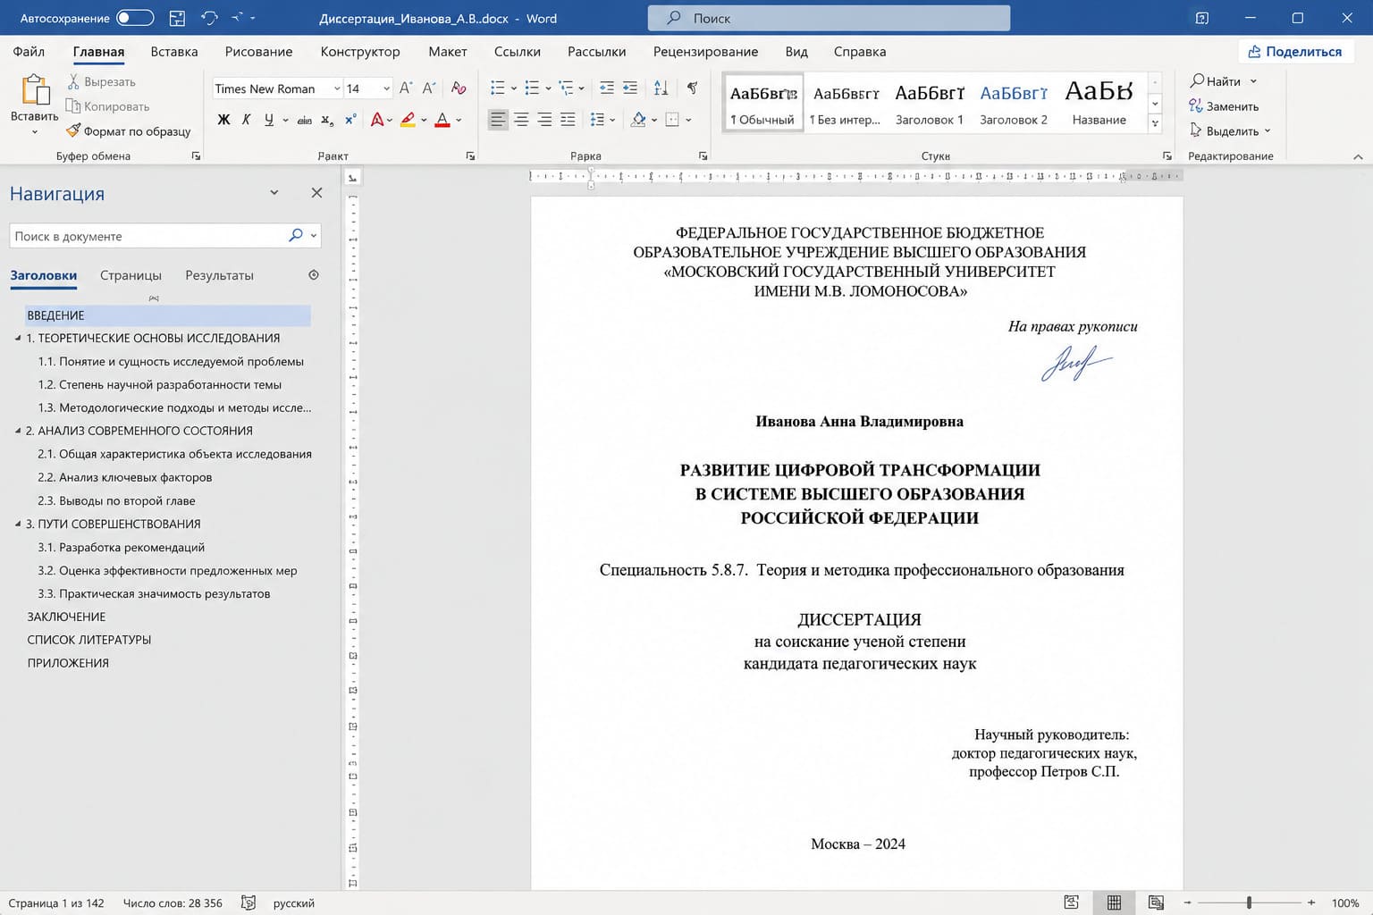The width and height of the screenshot is (1373, 915).
Task: Switch to Страницы tab in navigation
Action: pos(131,275)
